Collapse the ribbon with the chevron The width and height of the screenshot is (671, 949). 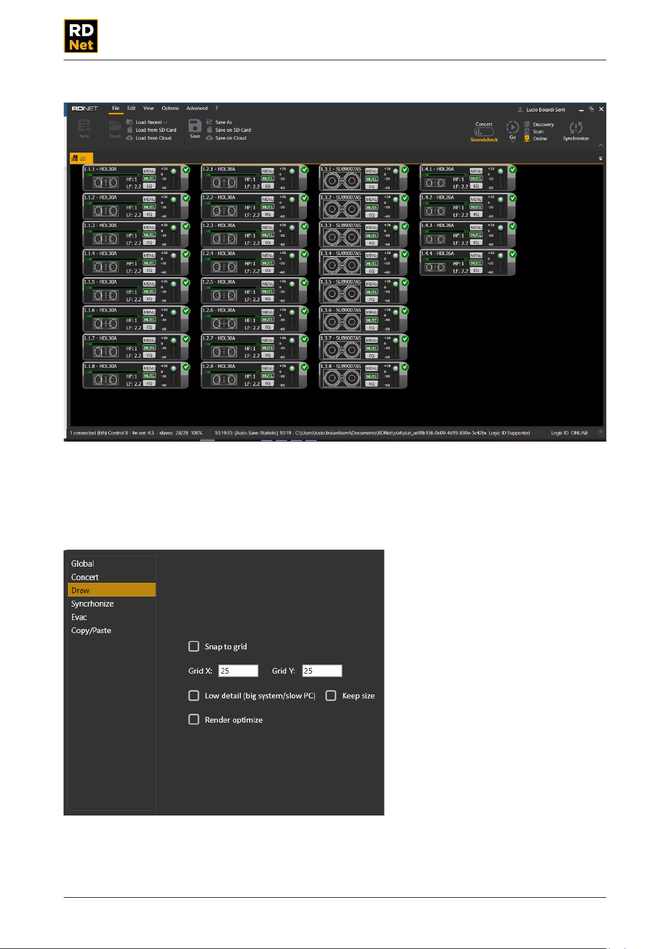click(x=601, y=145)
